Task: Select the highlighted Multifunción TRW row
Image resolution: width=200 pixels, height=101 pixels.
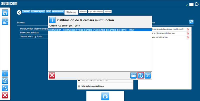Action: point(100,30)
